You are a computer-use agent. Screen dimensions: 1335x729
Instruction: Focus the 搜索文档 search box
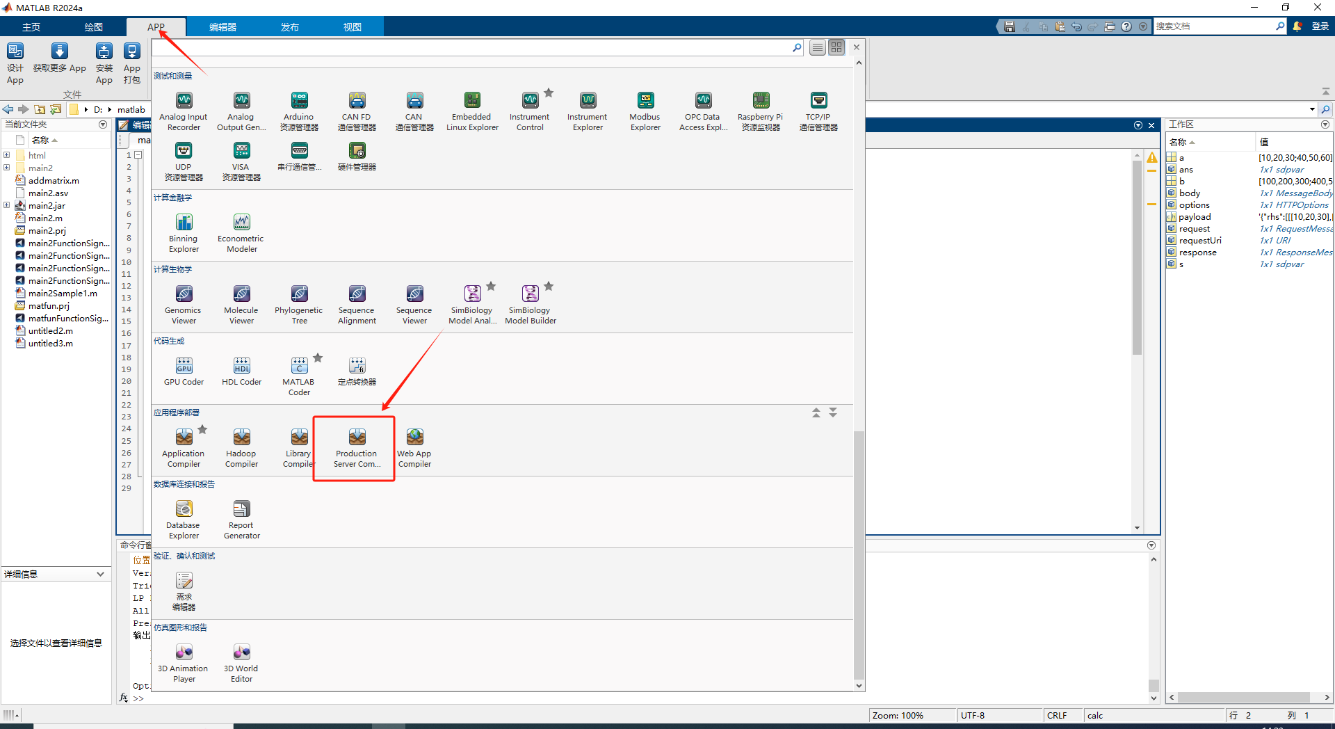(x=1213, y=26)
